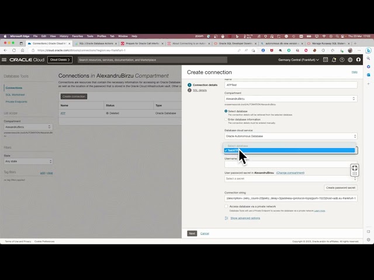Switch to SQL Oracle Database Actions tab
Viewport: 374px width, 280px height.
click(96, 43)
